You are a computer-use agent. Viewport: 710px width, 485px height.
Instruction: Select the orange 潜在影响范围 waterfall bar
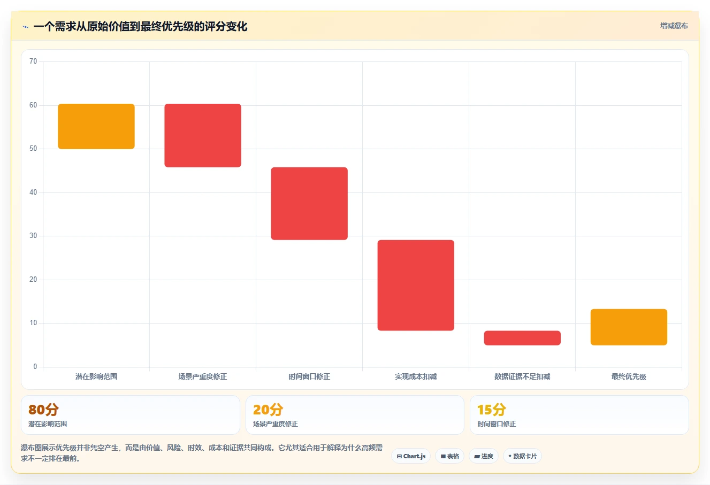[96, 126]
